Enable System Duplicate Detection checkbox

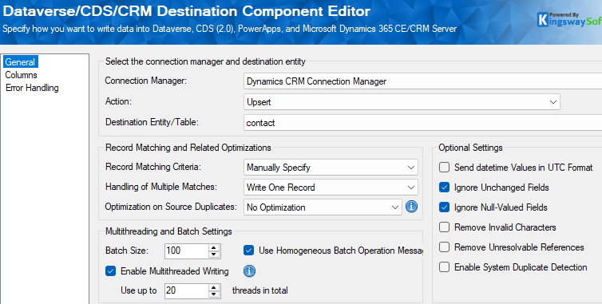(x=444, y=267)
